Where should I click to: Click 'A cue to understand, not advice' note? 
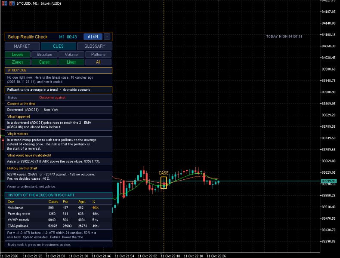pyautogui.click(x=31, y=187)
